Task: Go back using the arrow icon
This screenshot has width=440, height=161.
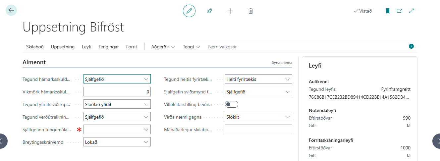Action: tap(11, 11)
